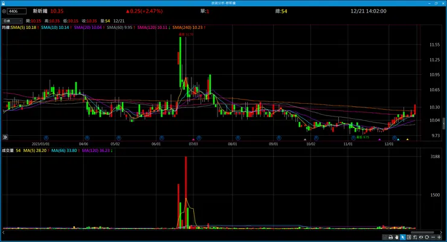Click the tallest red volume bar
Image resolution: width=447 pixels, height=242 pixels.
tap(186, 192)
